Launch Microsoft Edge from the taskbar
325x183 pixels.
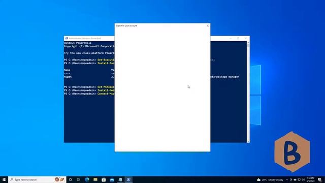click(x=87, y=179)
